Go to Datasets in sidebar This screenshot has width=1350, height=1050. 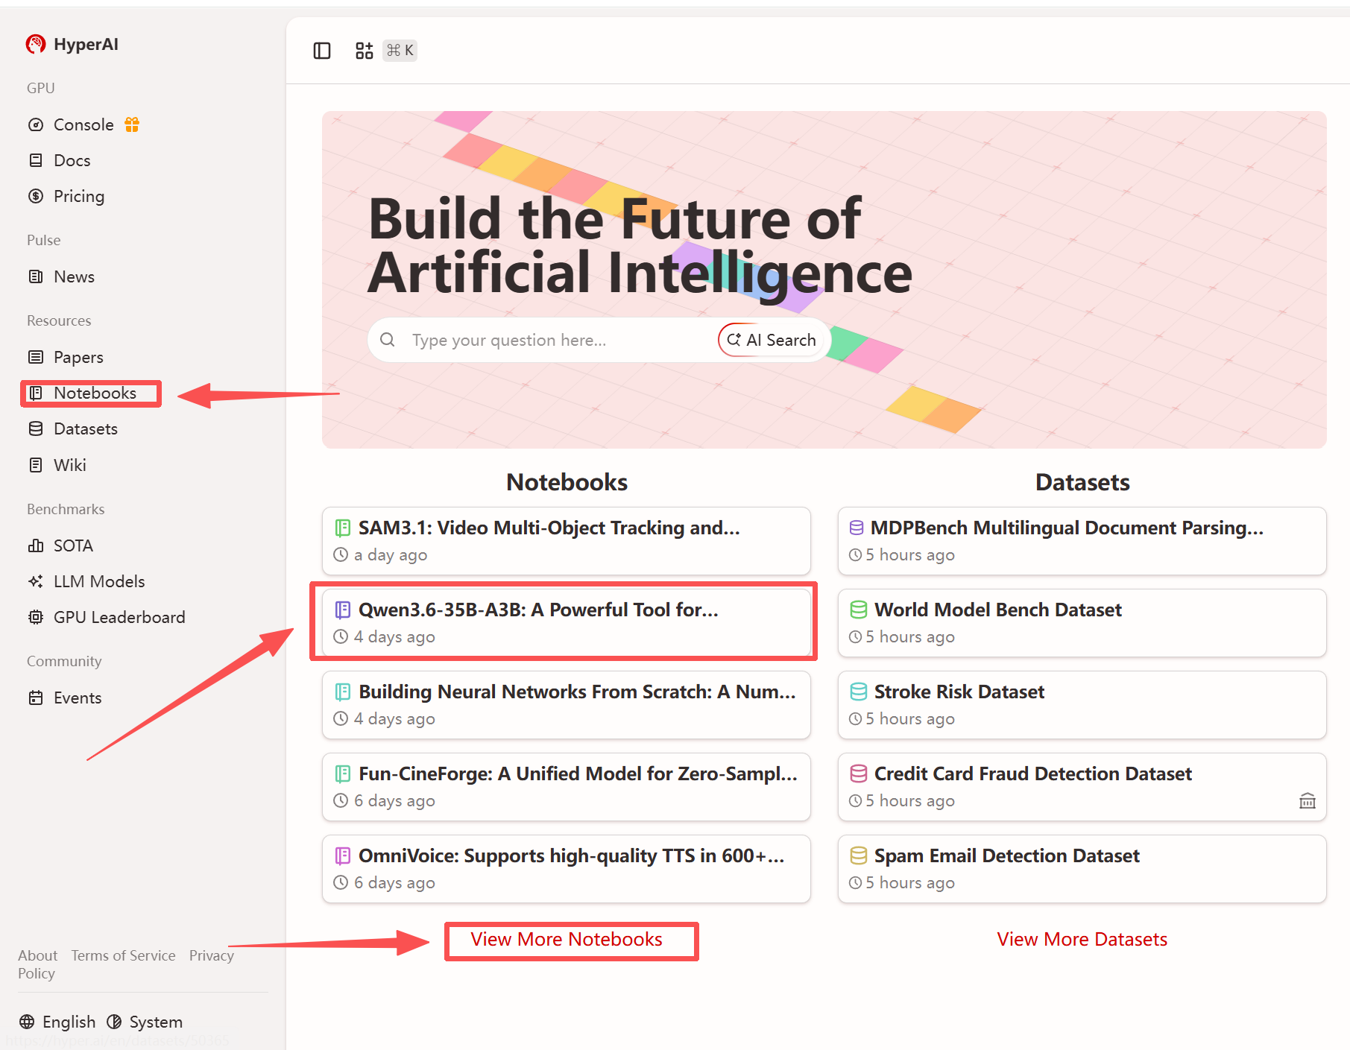pyautogui.click(x=85, y=428)
